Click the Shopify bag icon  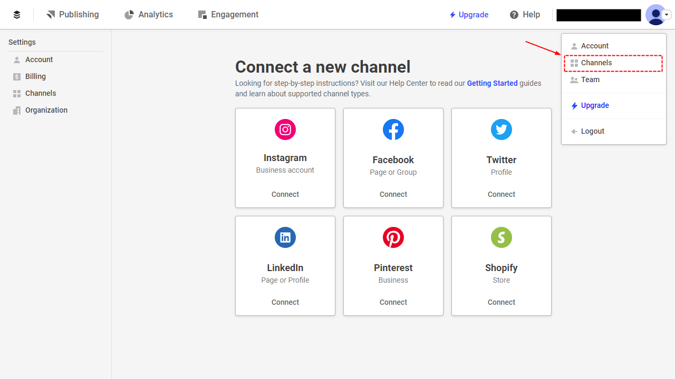click(502, 237)
